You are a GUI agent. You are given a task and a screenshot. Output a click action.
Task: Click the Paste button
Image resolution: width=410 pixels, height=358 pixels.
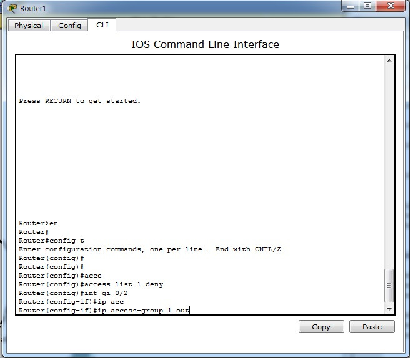coord(372,326)
